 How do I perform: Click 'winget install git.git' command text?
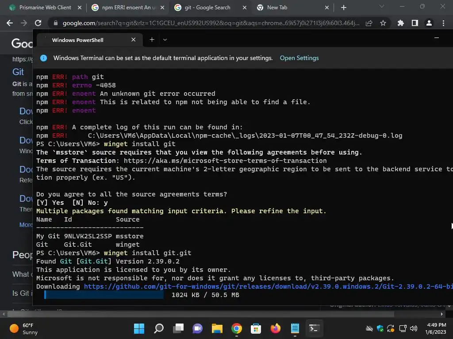click(x=147, y=253)
